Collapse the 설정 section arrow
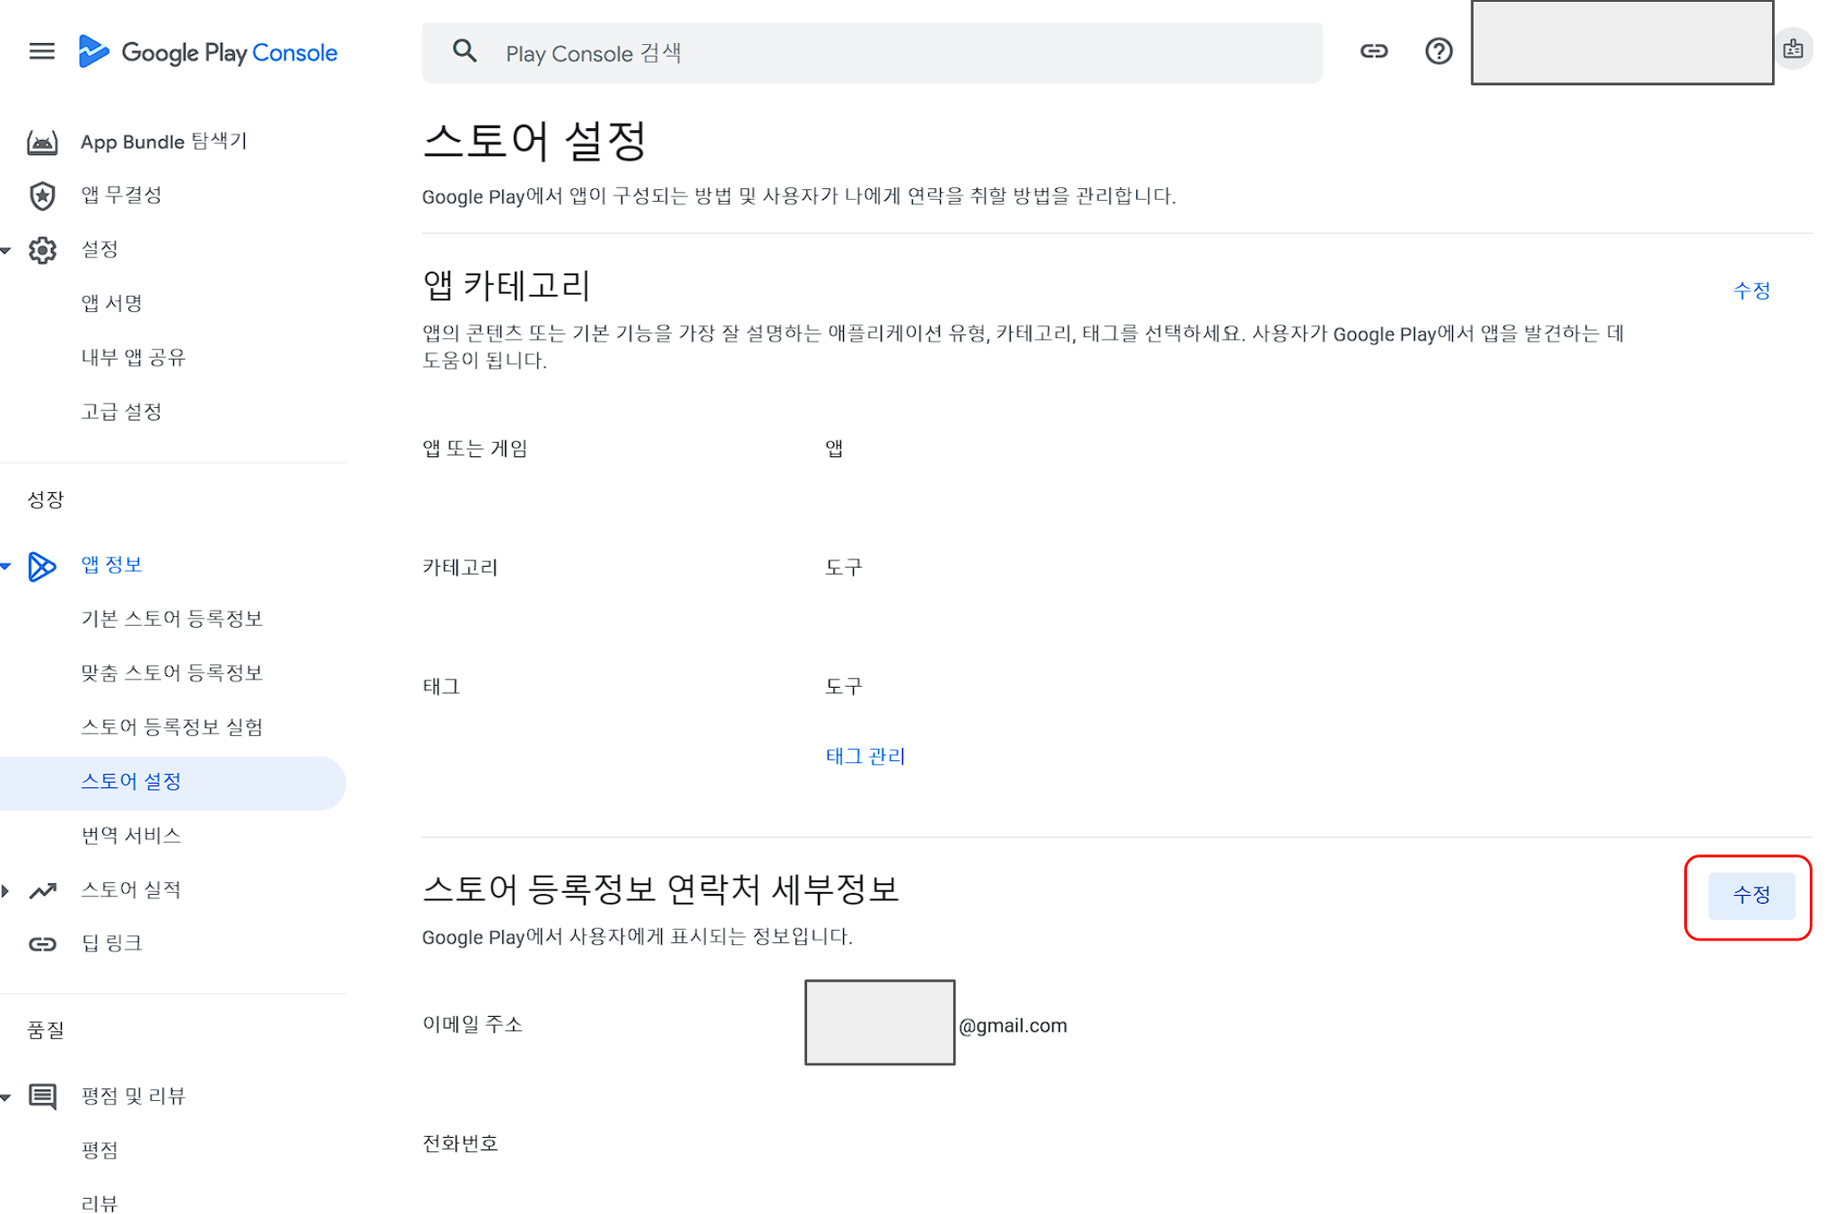1834x1214 pixels. coord(6,250)
